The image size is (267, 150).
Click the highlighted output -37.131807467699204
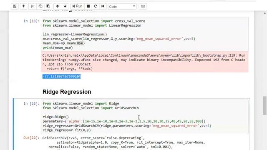pos(61,77)
